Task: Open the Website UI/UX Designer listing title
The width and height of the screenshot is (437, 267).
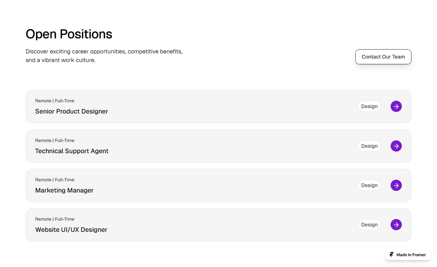Action: tap(71, 230)
